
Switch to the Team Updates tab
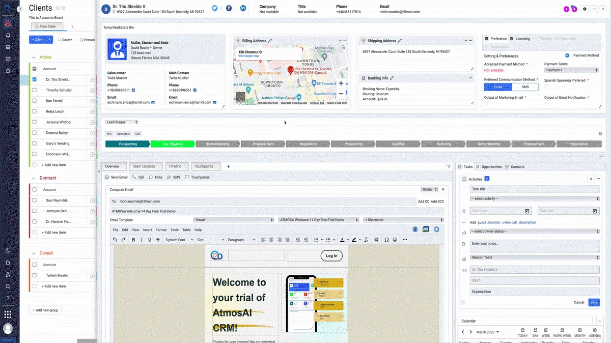(144, 166)
